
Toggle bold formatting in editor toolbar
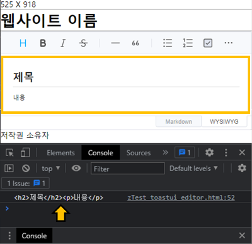(x=43, y=43)
